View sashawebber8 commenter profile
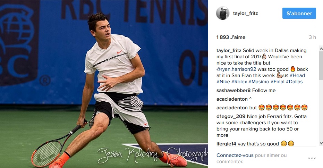323x168 pixels. 233,90
